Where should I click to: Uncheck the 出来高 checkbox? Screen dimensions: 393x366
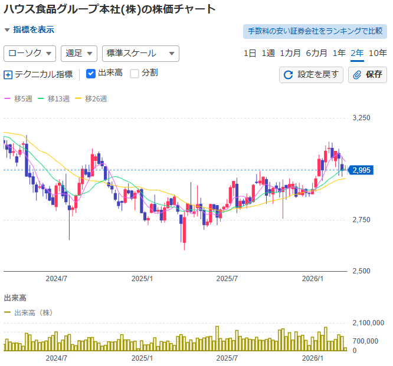tap(91, 74)
